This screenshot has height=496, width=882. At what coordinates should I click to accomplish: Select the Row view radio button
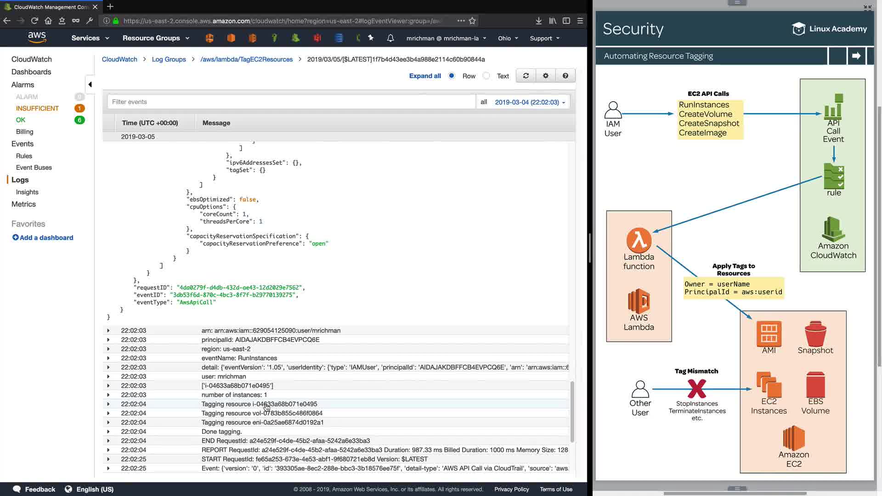pos(452,76)
